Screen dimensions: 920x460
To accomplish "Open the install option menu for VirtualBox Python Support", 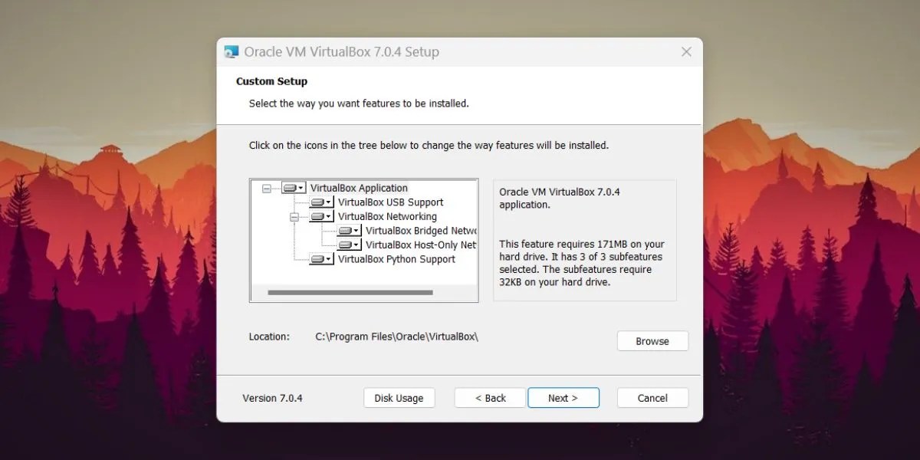I will 328,259.
